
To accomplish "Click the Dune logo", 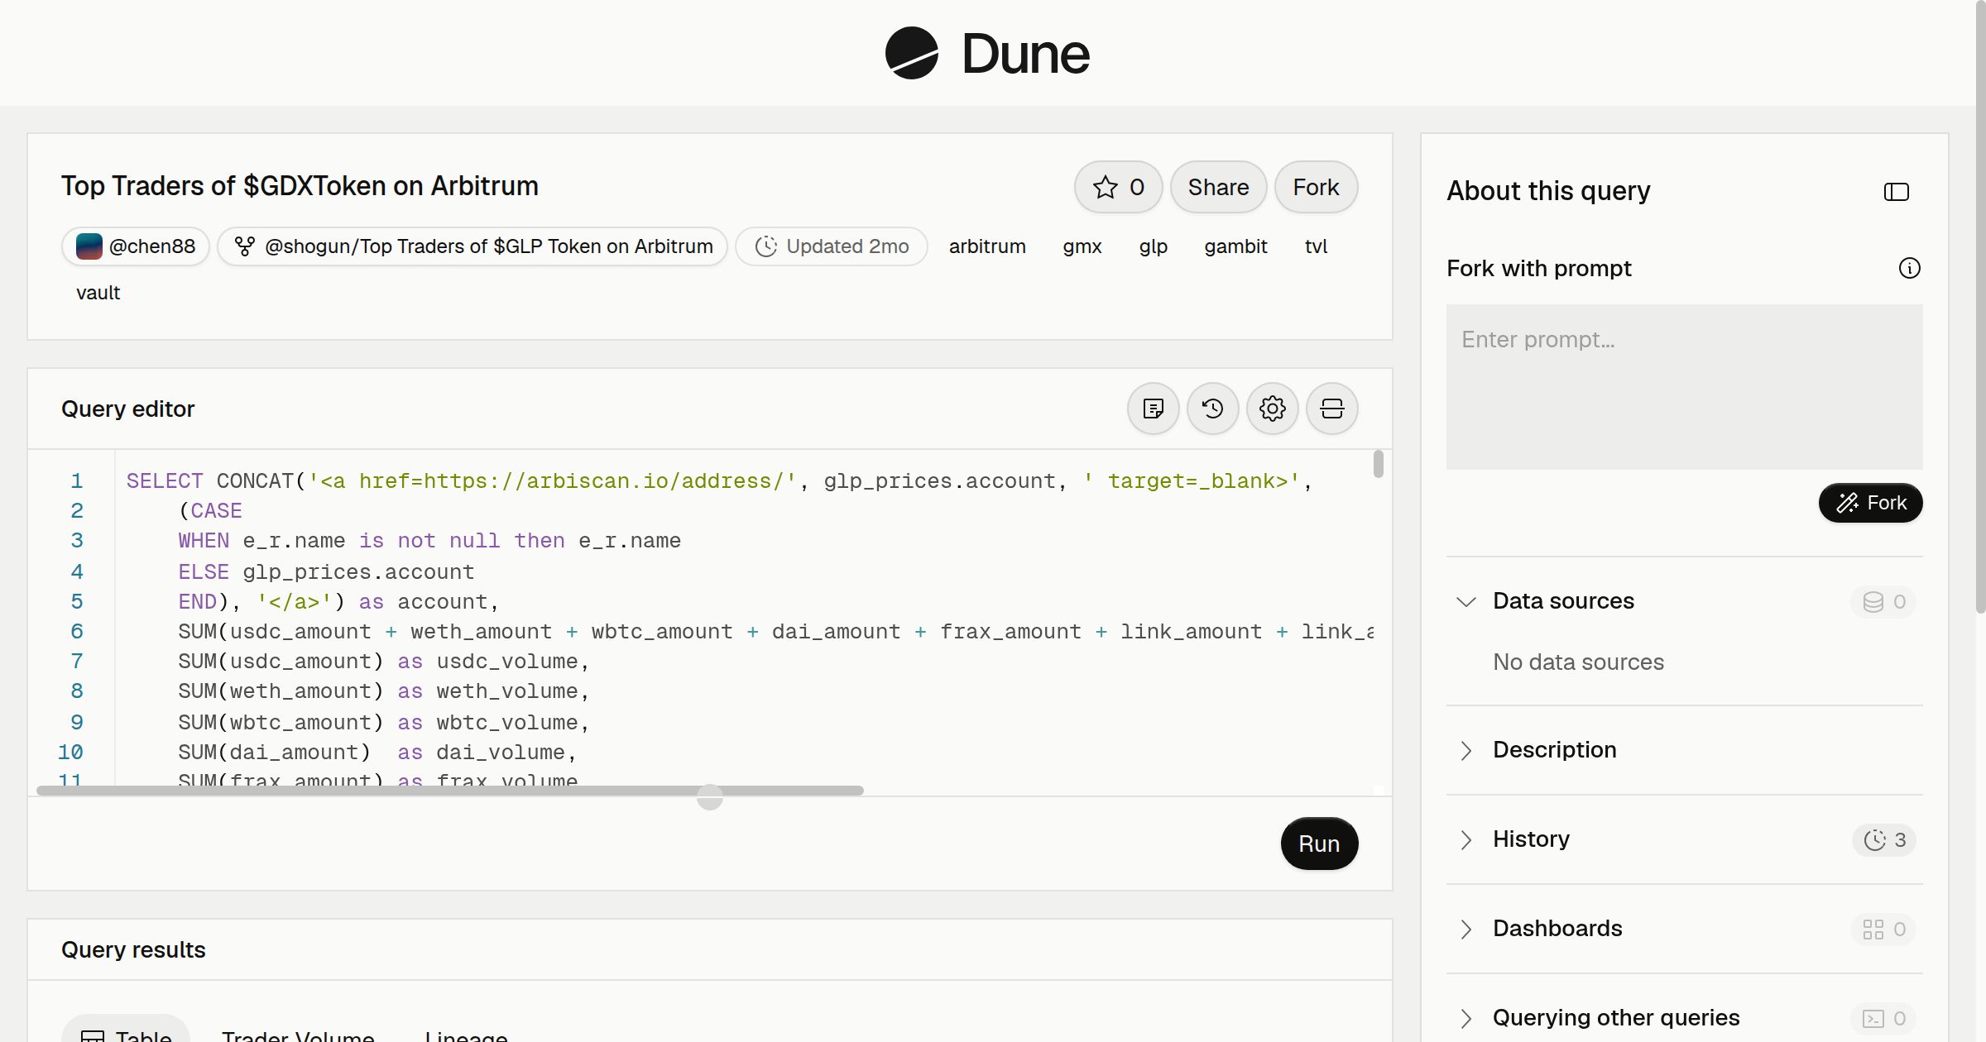I will pyautogui.click(x=987, y=53).
